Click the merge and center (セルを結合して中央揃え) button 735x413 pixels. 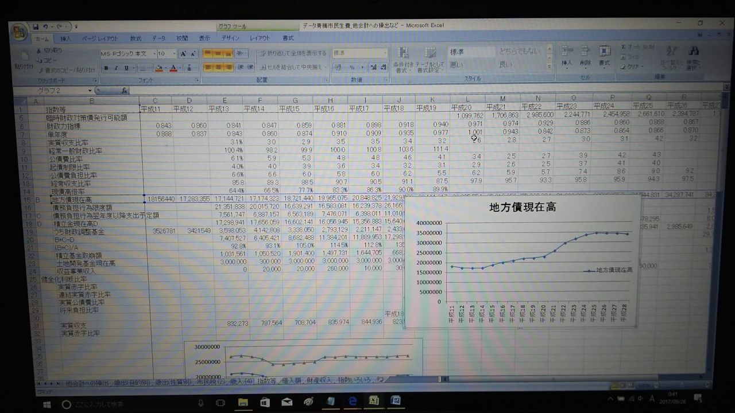[292, 67]
